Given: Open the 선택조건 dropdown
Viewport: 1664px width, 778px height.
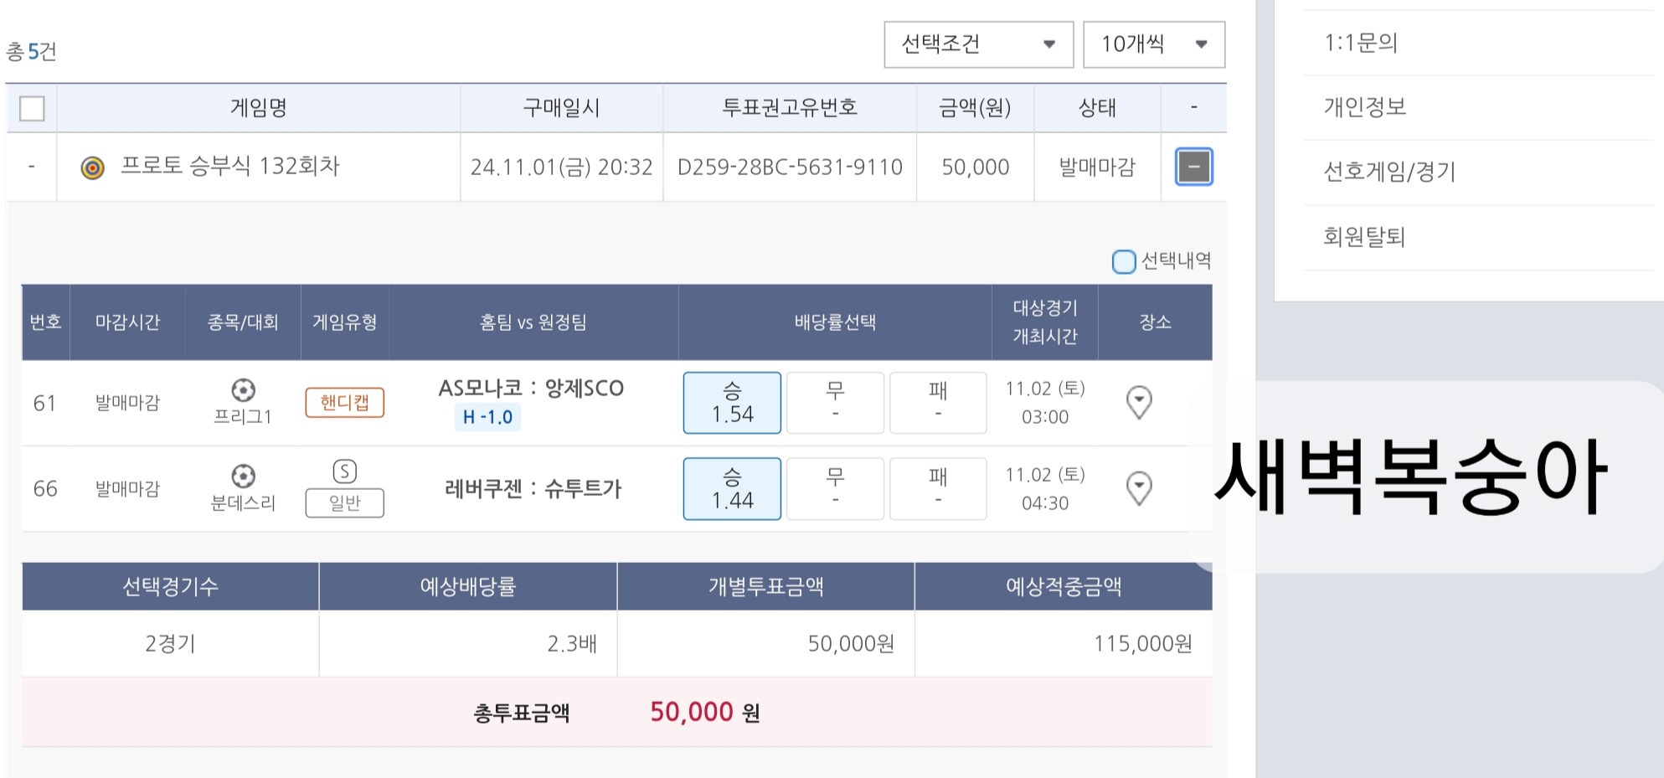Looking at the screenshot, I should (978, 44).
